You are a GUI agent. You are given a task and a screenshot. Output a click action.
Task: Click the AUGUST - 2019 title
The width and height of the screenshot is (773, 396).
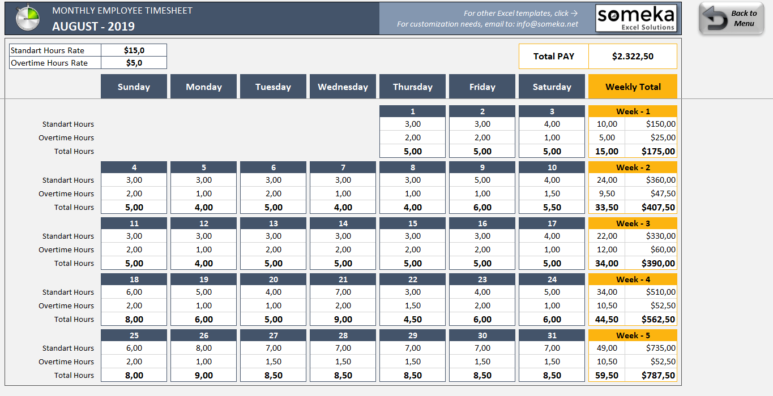(93, 27)
